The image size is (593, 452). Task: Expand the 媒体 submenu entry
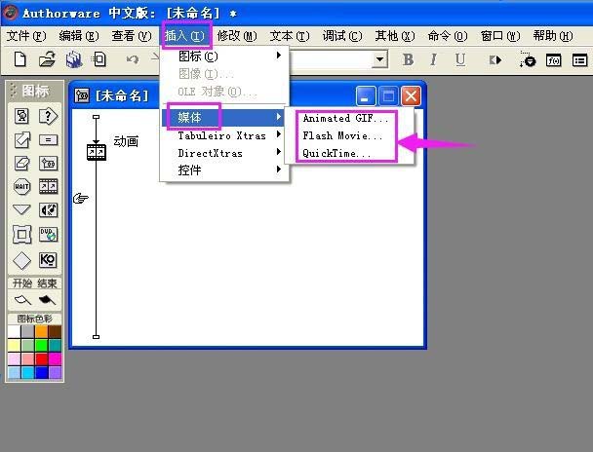tap(224, 118)
